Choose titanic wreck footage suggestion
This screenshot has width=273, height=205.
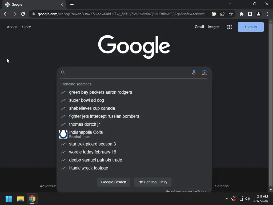point(134,168)
